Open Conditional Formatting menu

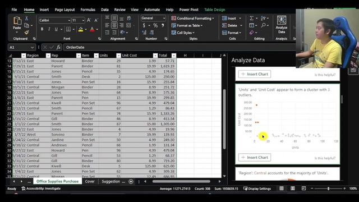coord(193,19)
